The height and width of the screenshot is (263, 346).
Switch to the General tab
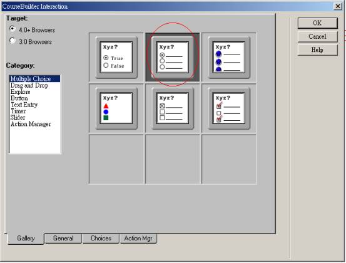click(x=63, y=239)
